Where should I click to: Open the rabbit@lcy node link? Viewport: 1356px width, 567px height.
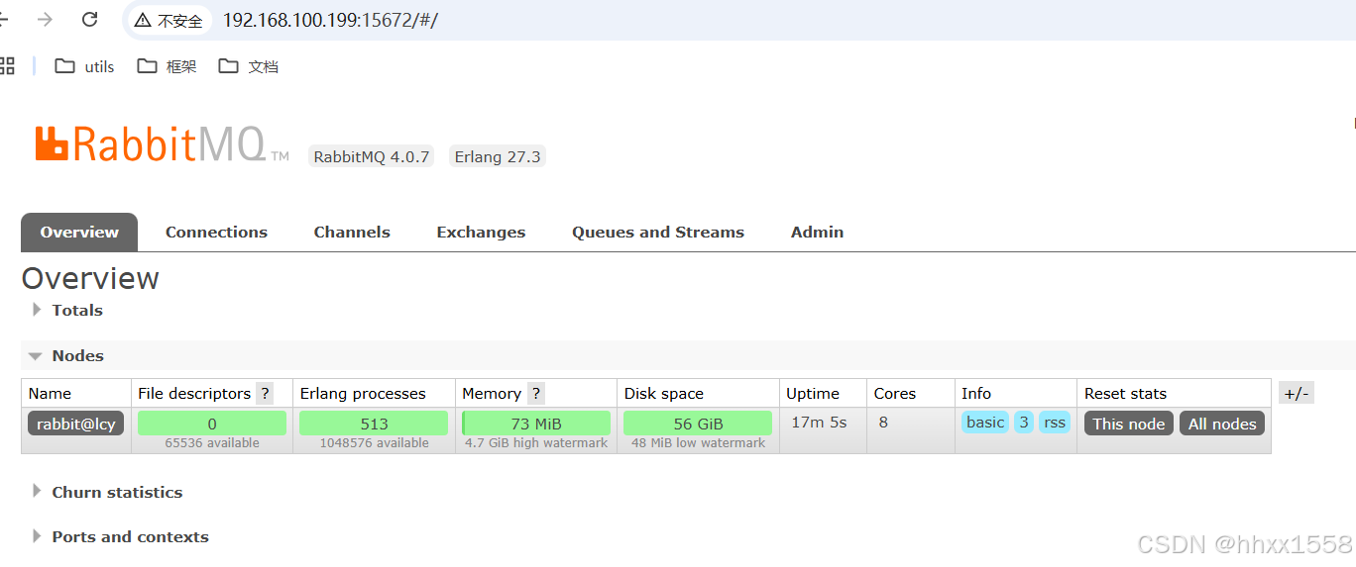pyautogui.click(x=76, y=424)
